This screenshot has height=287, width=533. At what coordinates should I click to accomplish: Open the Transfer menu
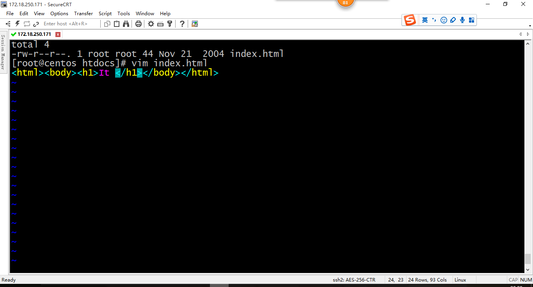(84, 13)
